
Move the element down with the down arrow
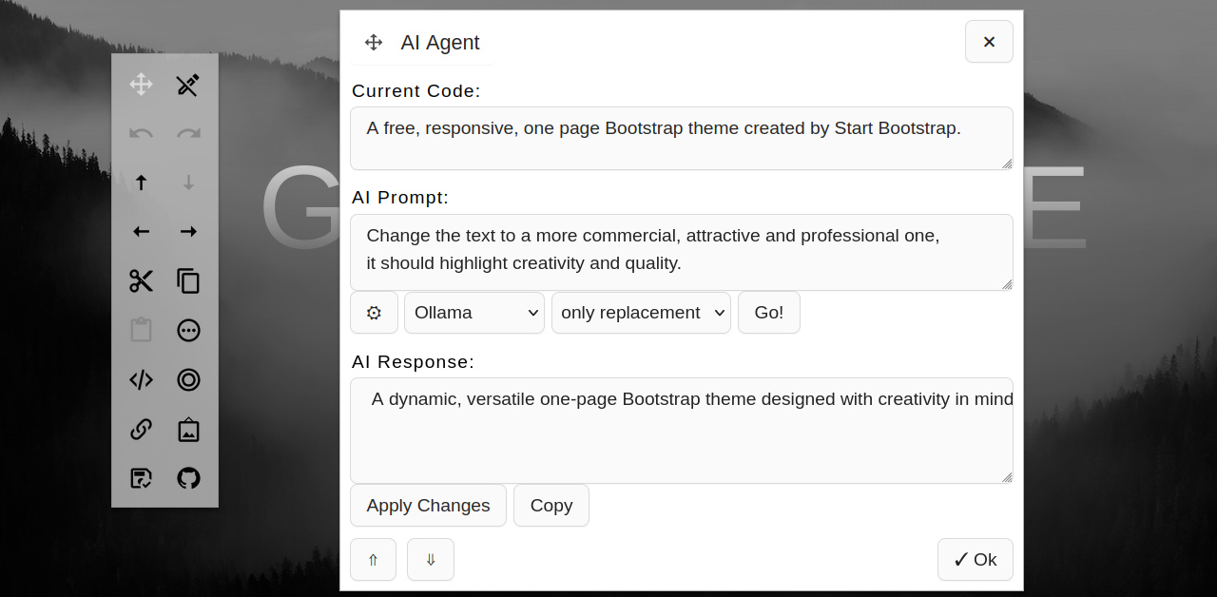tap(188, 183)
